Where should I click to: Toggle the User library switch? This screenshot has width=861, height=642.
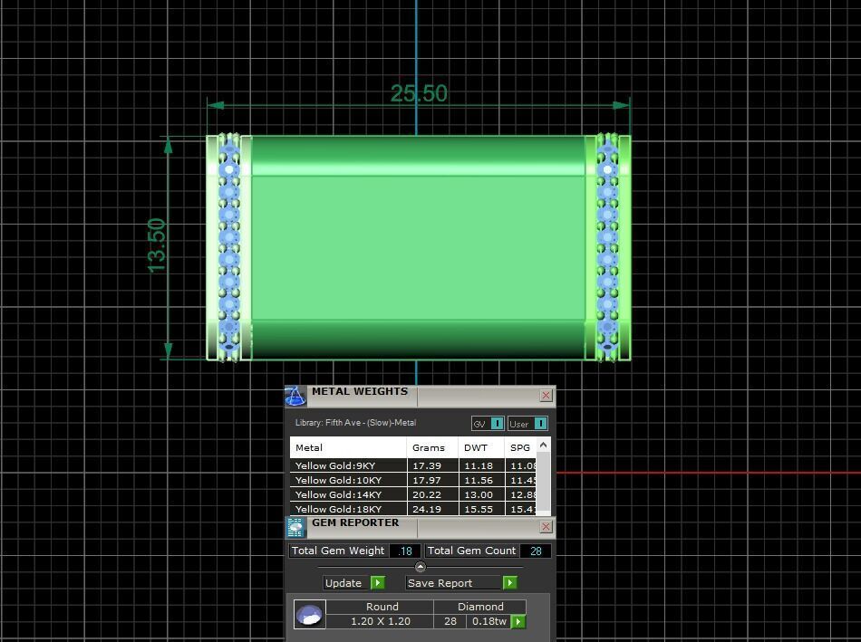(540, 424)
